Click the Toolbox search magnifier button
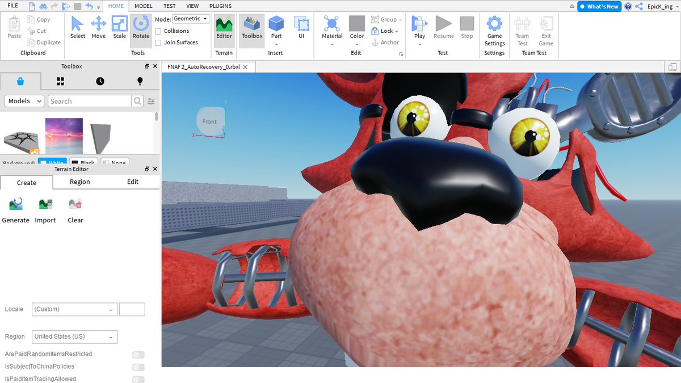The image size is (681, 383). pos(137,101)
